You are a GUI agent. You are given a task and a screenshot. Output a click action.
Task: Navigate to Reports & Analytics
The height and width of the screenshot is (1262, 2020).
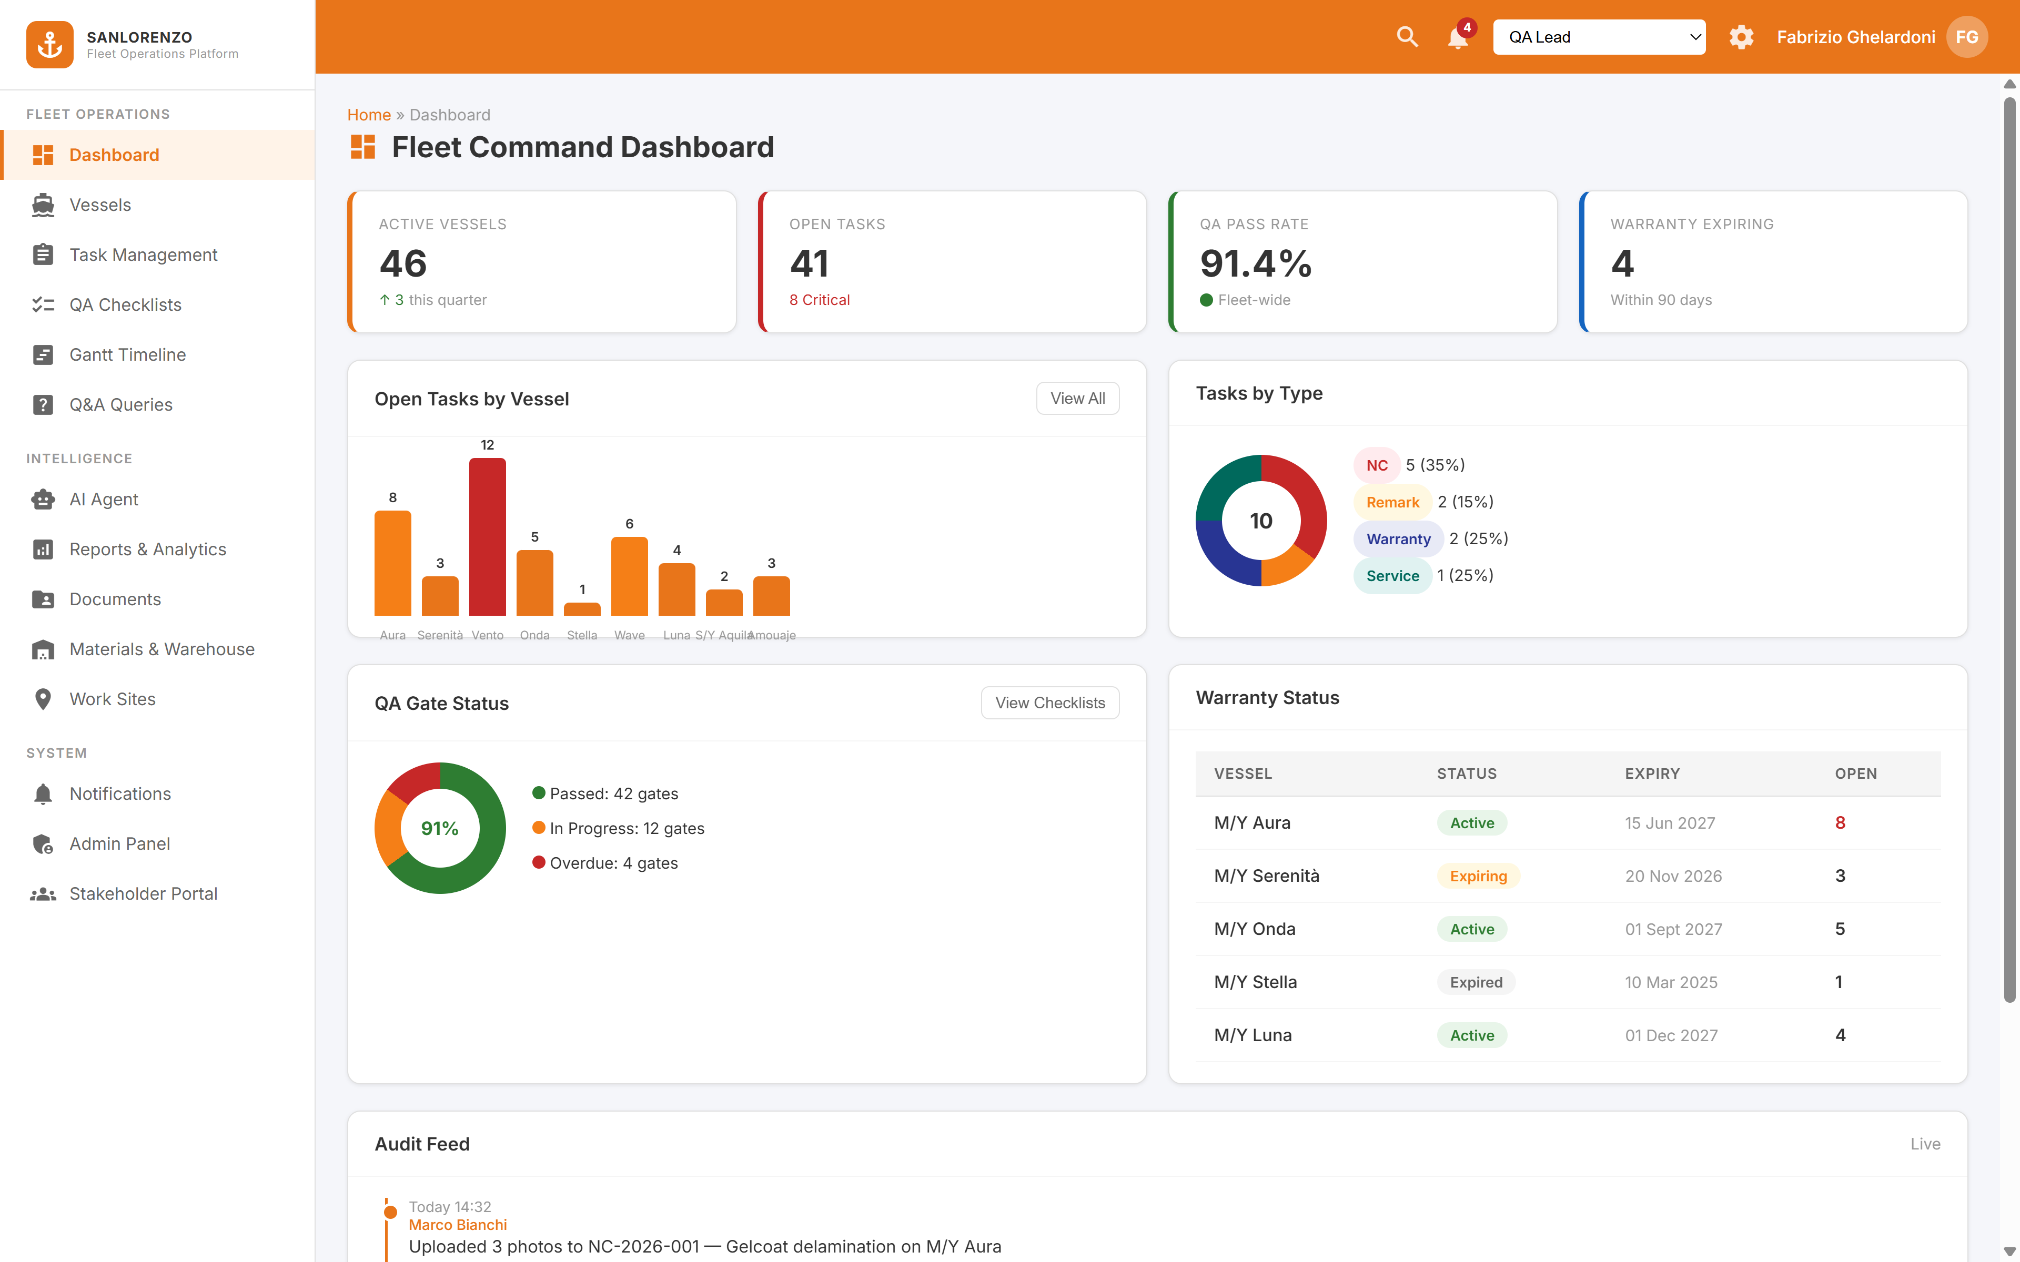(x=148, y=549)
